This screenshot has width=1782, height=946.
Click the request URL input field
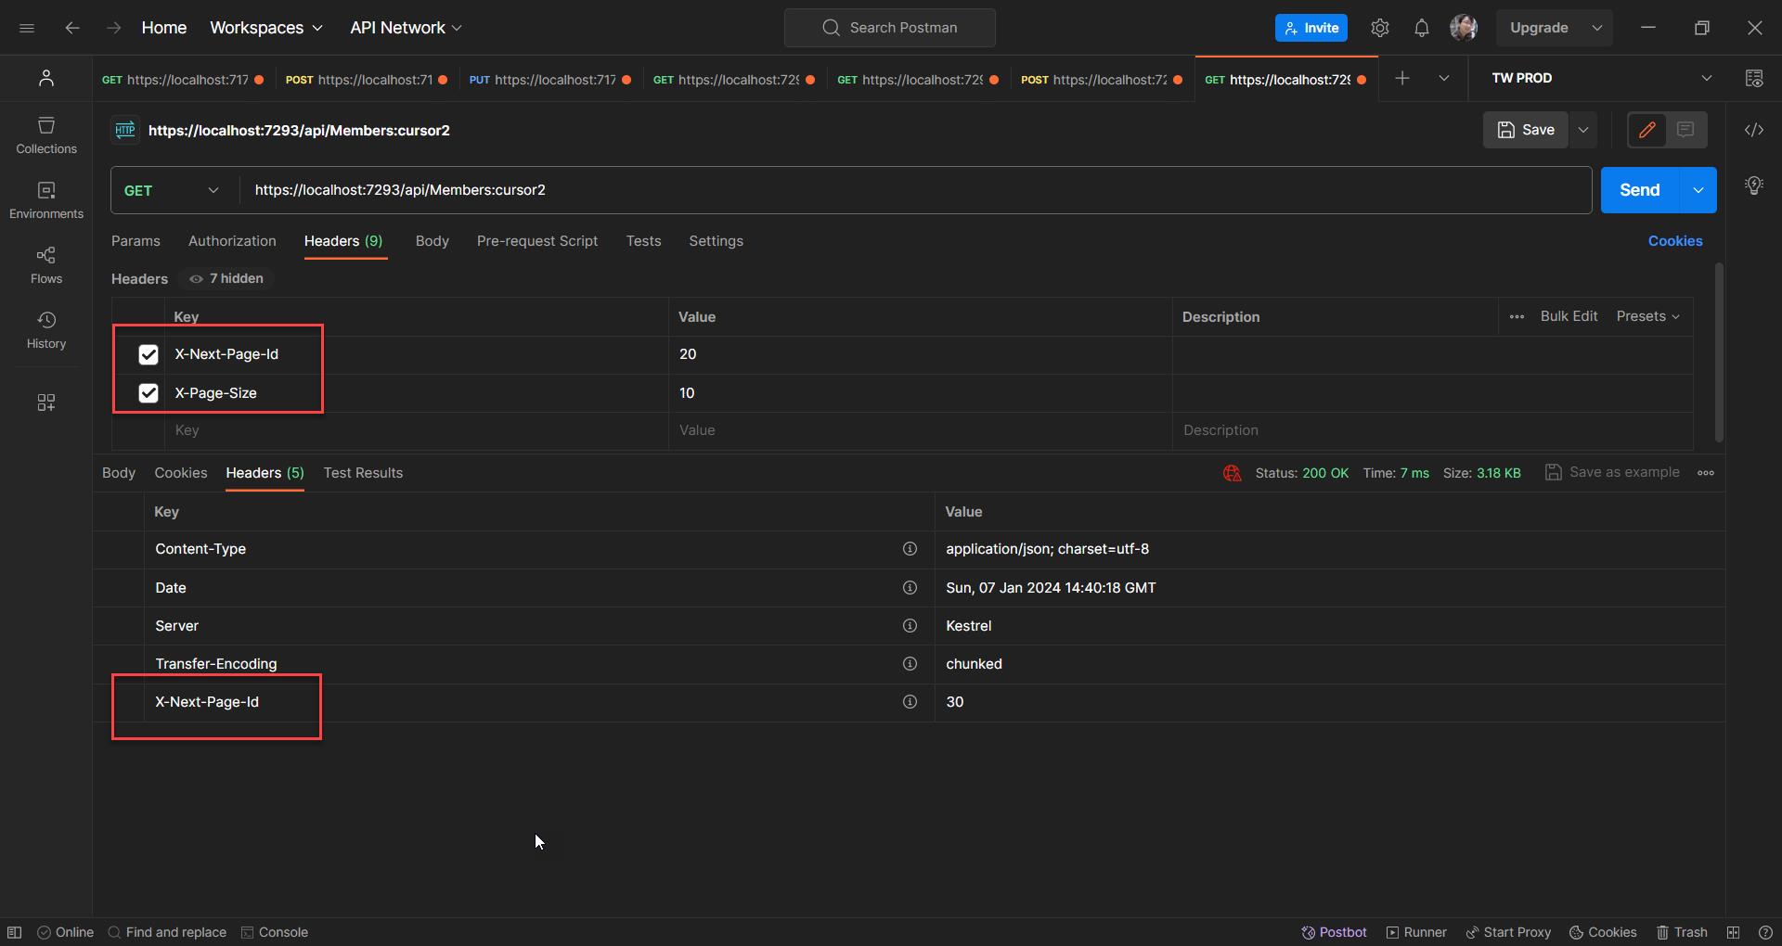coord(910,190)
